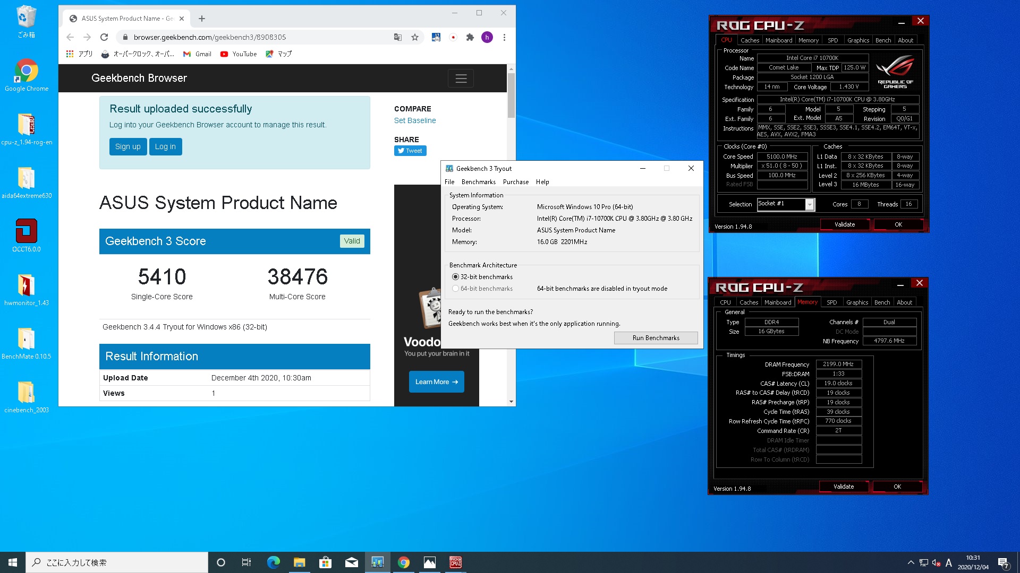Click the Run Benchmarks button
Image resolution: width=1020 pixels, height=573 pixels.
point(656,338)
